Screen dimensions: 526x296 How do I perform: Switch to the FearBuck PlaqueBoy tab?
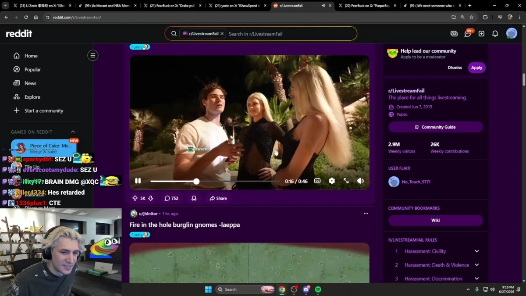(367, 6)
